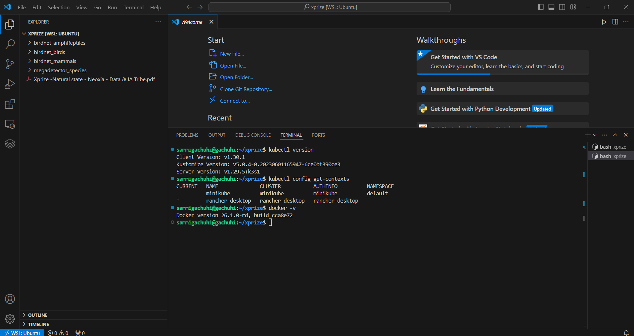634x336 pixels.
Task: Click the Run play icon in editor toolbar
Action: click(x=604, y=22)
